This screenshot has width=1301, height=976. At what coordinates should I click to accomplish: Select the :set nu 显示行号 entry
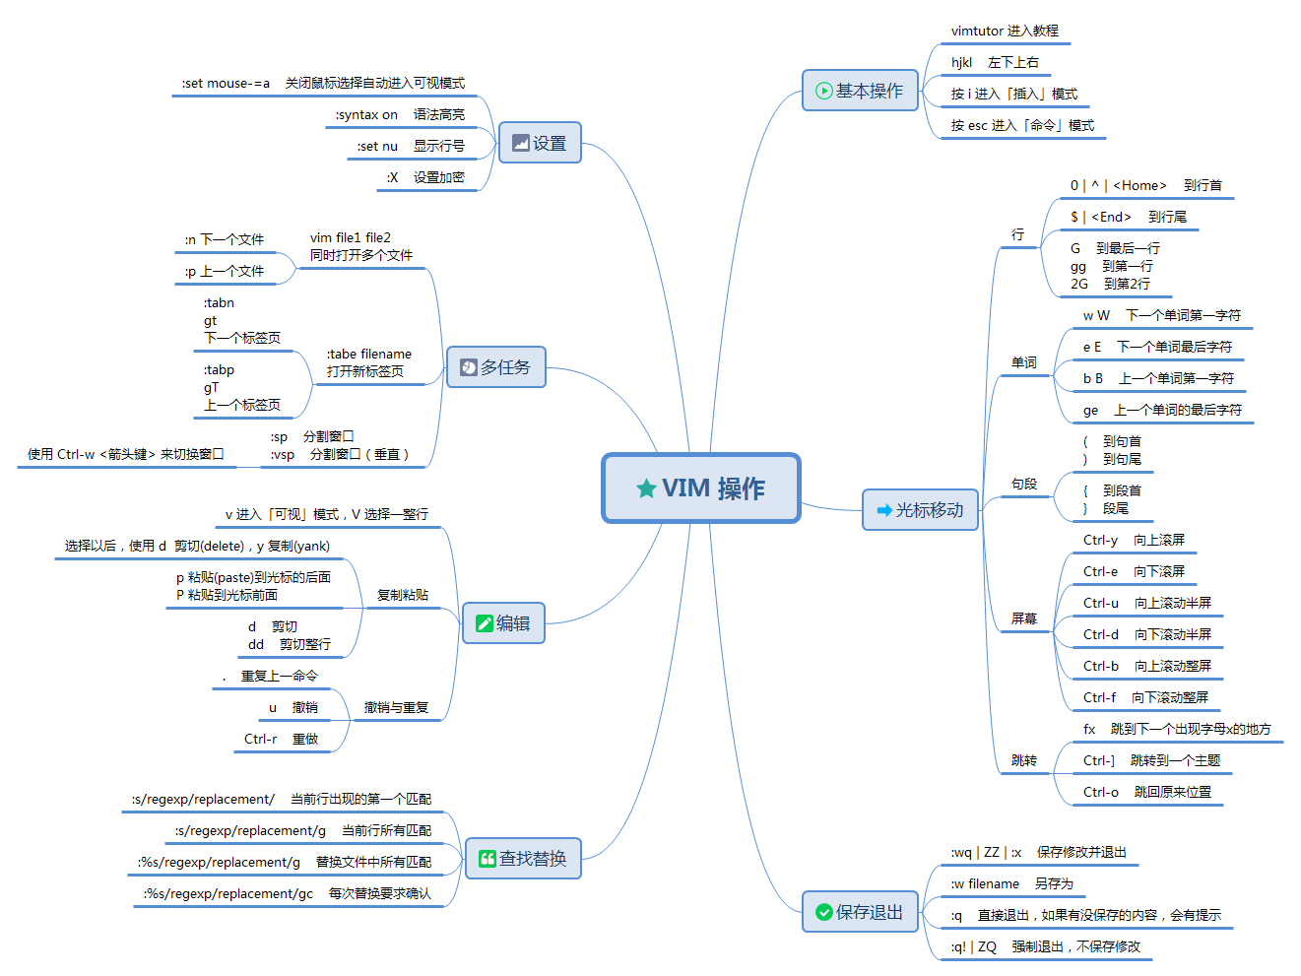tap(411, 146)
